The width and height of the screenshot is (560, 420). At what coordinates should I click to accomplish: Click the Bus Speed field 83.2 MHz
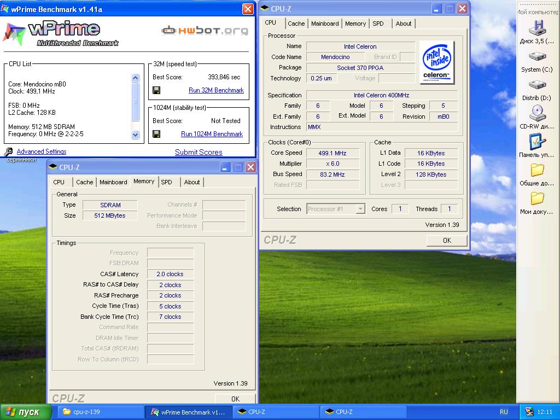[x=332, y=174]
